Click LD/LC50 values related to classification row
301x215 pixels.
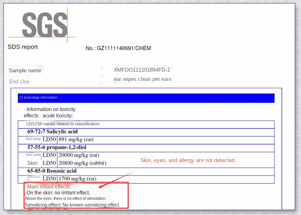click(x=63, y=124)
